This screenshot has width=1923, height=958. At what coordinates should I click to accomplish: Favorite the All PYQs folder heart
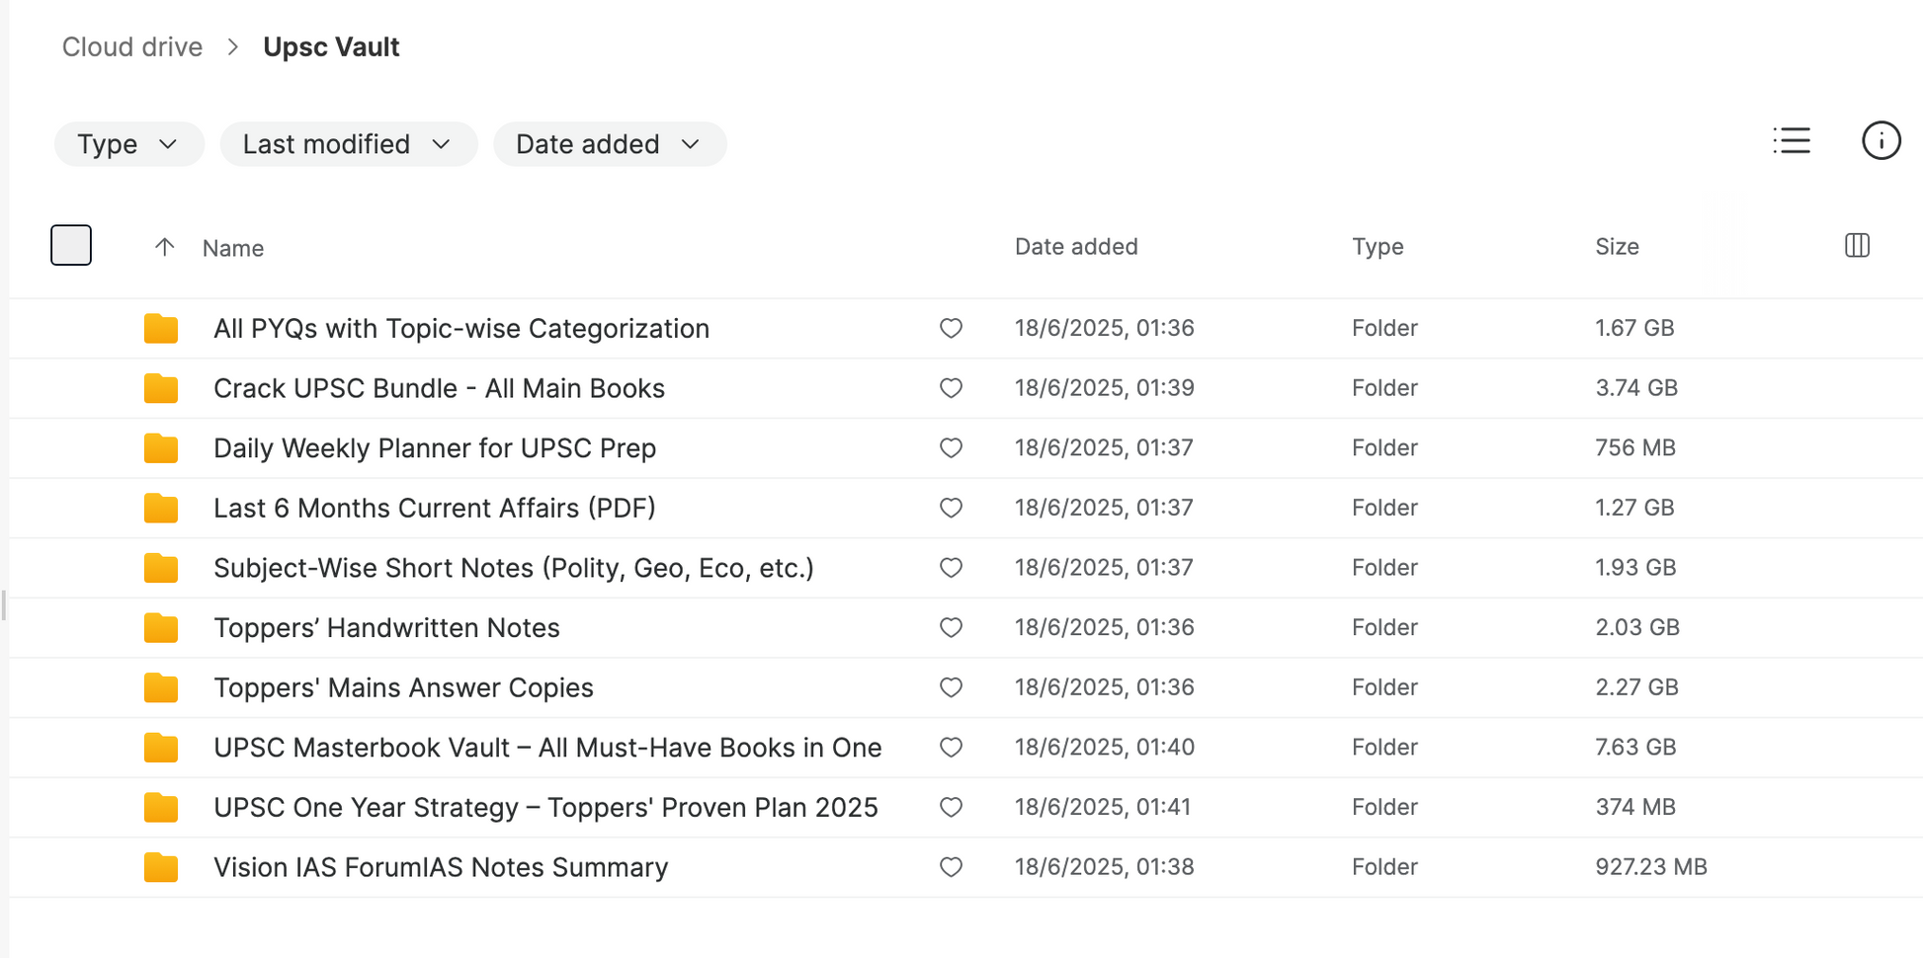tap(951, 328)
